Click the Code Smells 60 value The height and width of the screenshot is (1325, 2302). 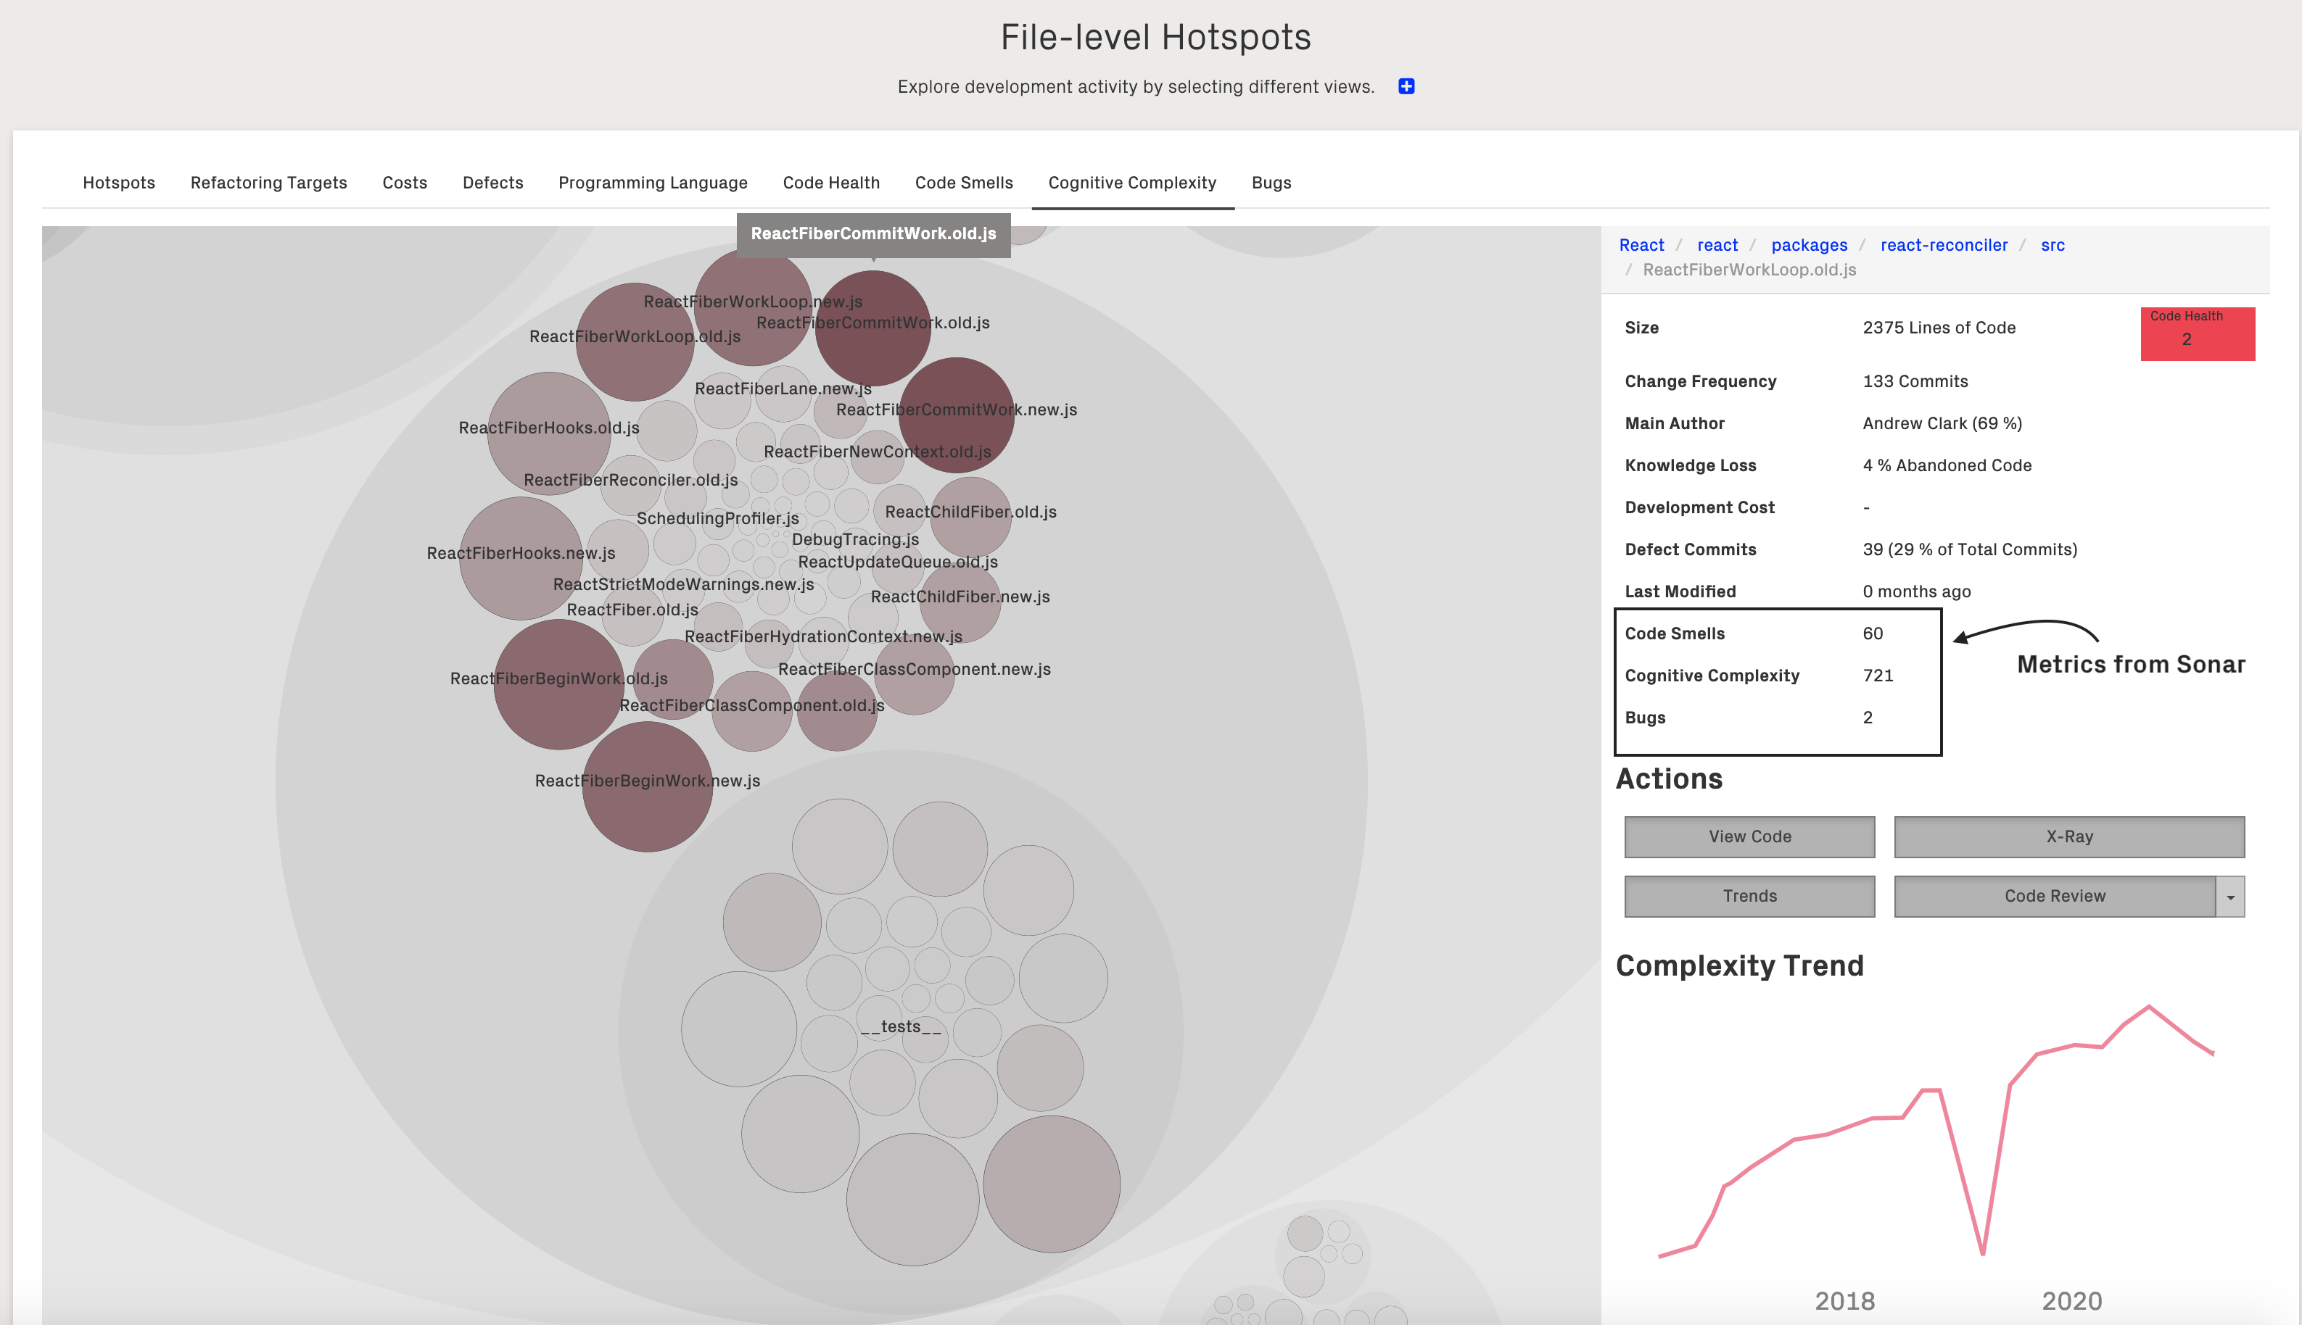[1872, 634]
